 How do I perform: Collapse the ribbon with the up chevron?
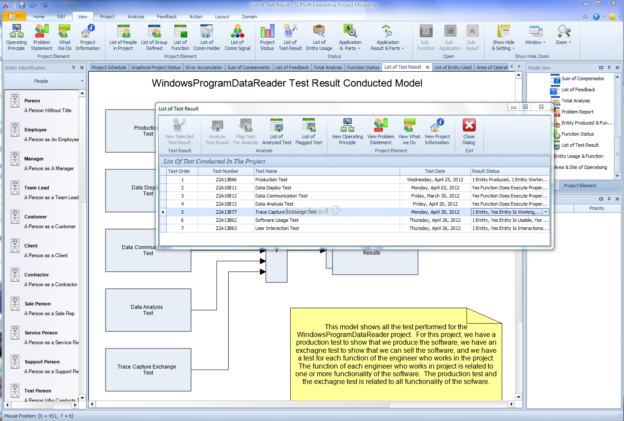coord(585,17)
